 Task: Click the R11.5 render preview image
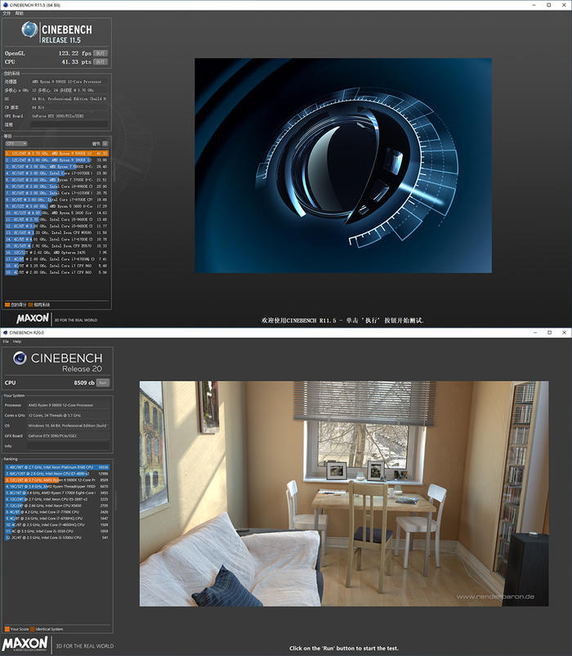[343, 166]
